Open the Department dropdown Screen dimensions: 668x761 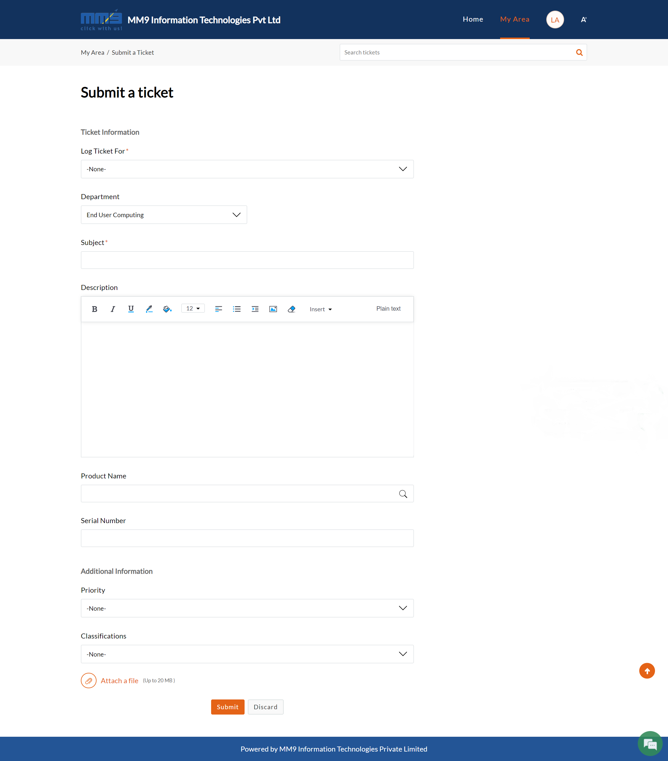(164, 215)
